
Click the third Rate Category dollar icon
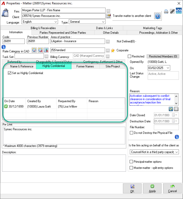coord(46,50)
